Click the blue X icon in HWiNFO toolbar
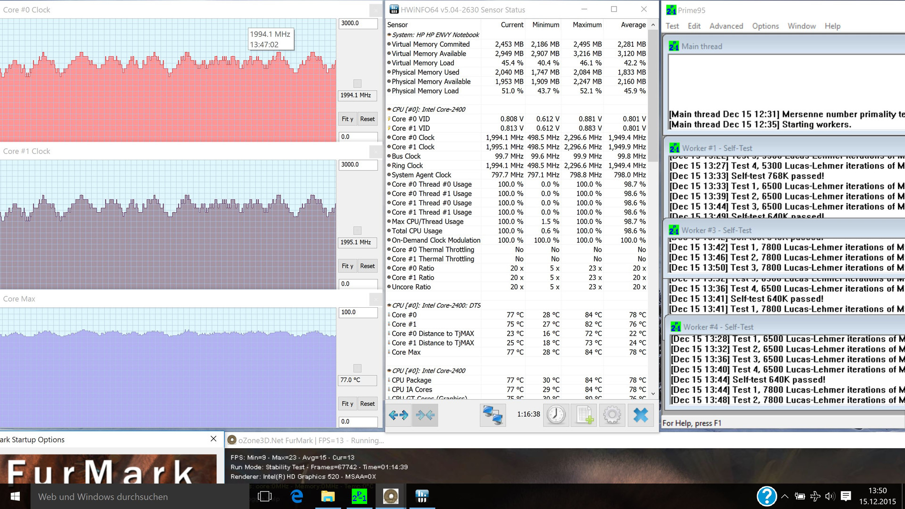Viewport: 905px width, 509px height. pos(641,415)
